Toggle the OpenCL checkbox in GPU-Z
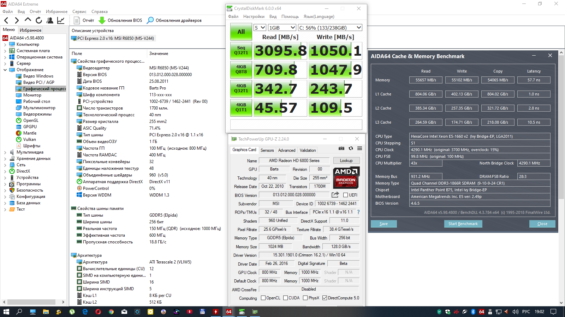Viewport: 565px width, 317px height. tap(263, 298)
